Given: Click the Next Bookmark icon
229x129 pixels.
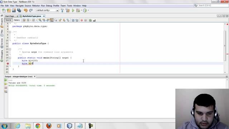Looking at the screenshot, I should [64, 20].
